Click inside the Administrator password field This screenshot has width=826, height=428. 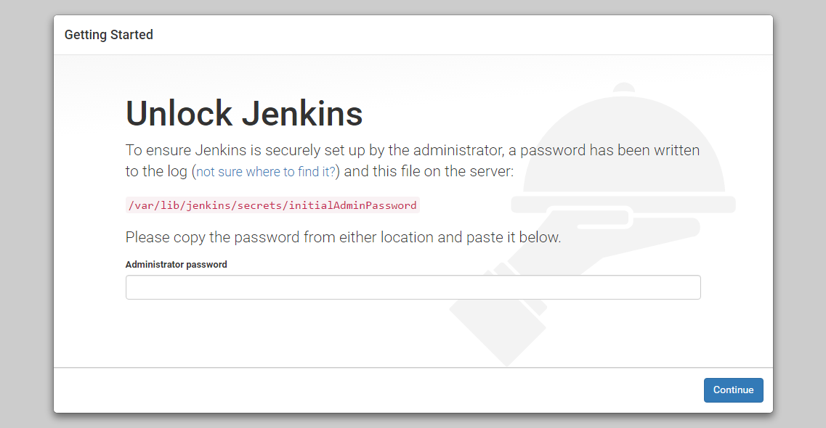coord(413,287)
